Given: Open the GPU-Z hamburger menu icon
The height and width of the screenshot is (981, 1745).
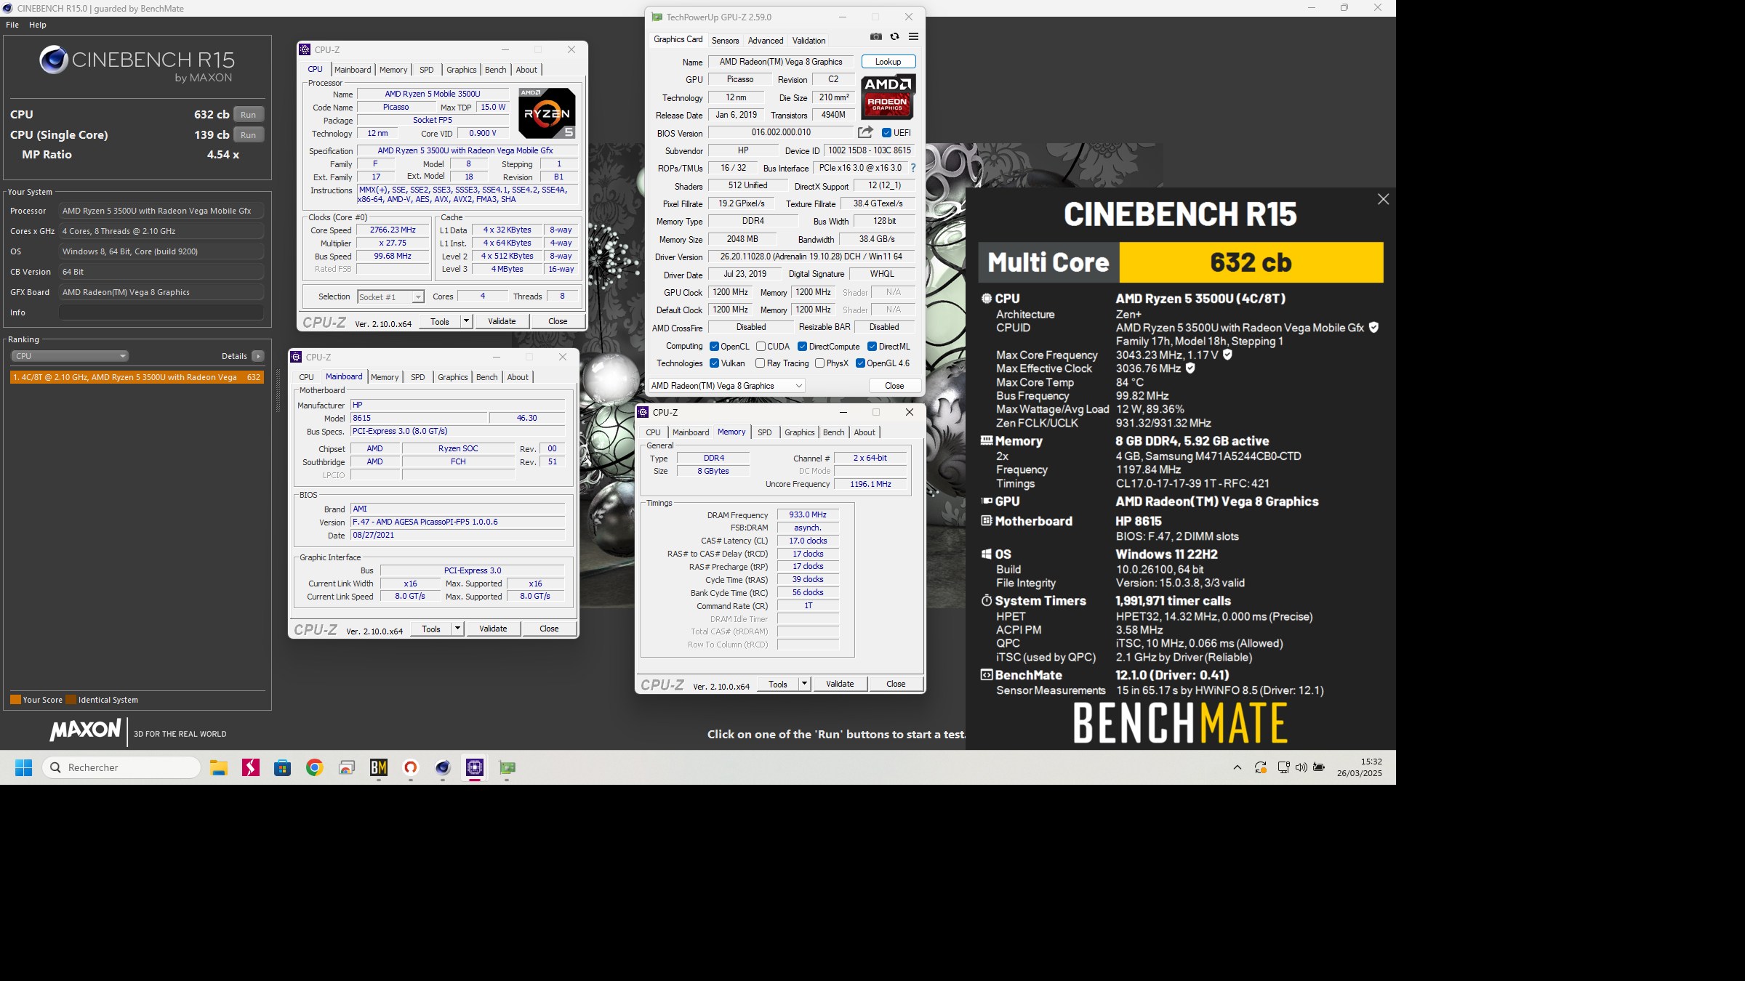Looking at the screenshot, I should [x=914, y=36].
